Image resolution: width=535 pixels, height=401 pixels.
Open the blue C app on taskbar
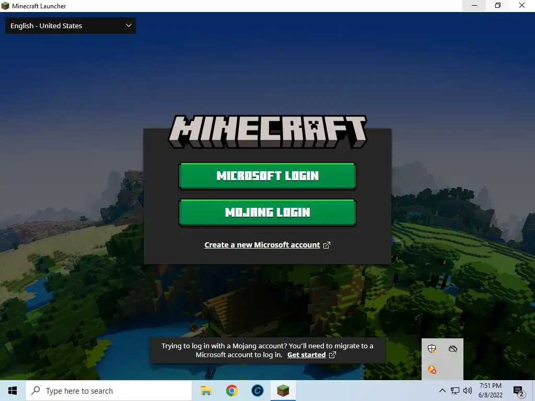click(257, 391)
